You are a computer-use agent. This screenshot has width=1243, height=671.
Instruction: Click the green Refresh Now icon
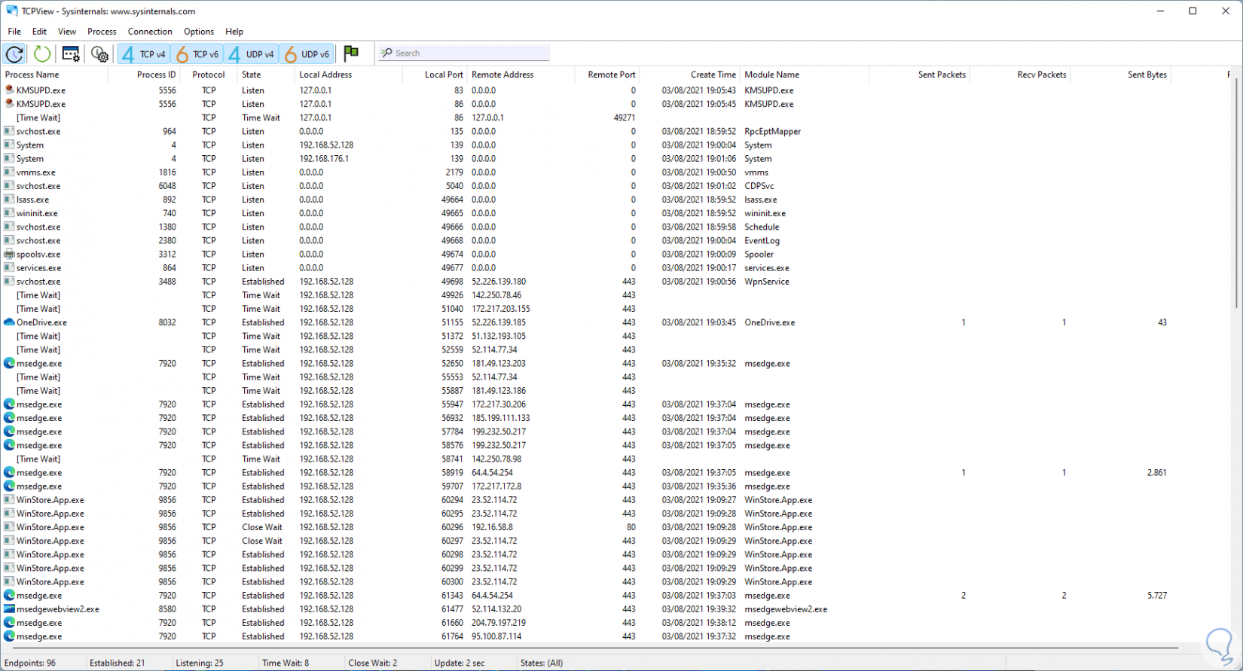42,53
